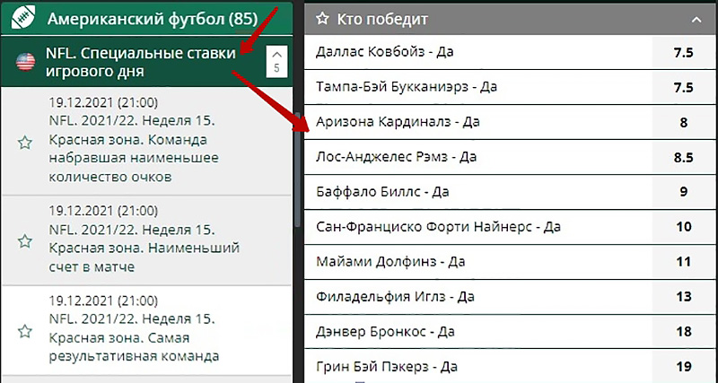Click the American football icon

(22, 18)
